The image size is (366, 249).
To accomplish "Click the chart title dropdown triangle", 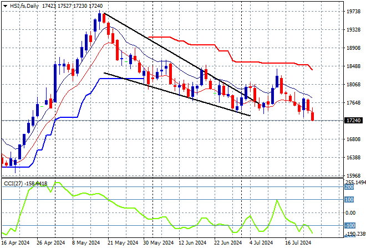I will pos(6,6).
